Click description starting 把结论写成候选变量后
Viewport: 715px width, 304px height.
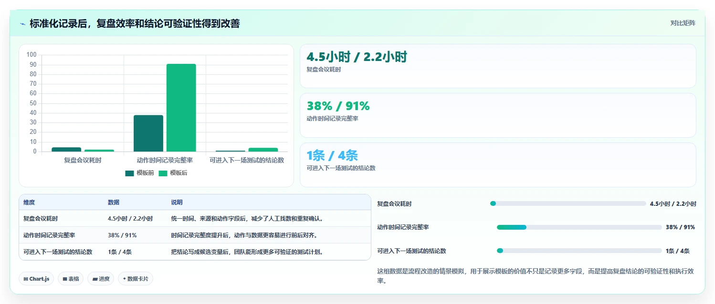click(248, 252)
